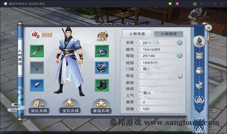Open the pouch bag icon in sidebar
The height and width of the screenshot is (134, 227).
tap(199, 70)
